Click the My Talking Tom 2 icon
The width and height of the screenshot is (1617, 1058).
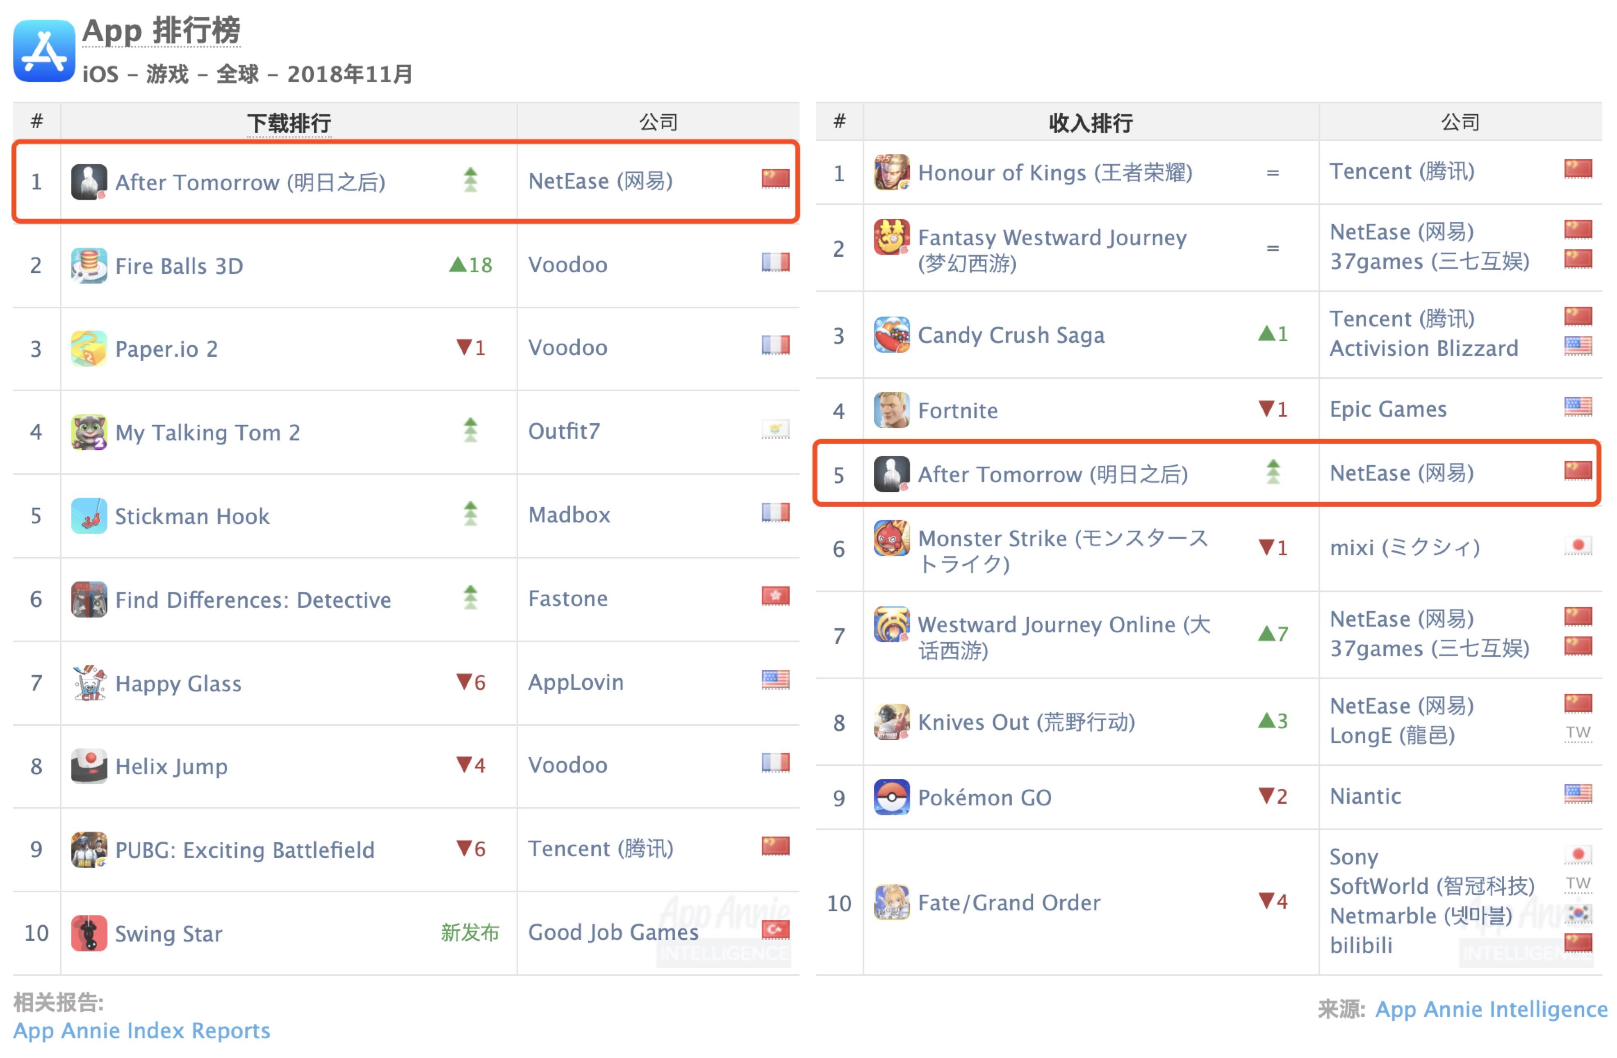pyautogui.click(x=89, y=432)
